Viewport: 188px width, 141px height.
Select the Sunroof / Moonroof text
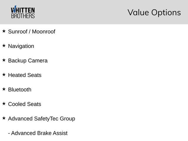pyautogui.click(x=31, y=32)
